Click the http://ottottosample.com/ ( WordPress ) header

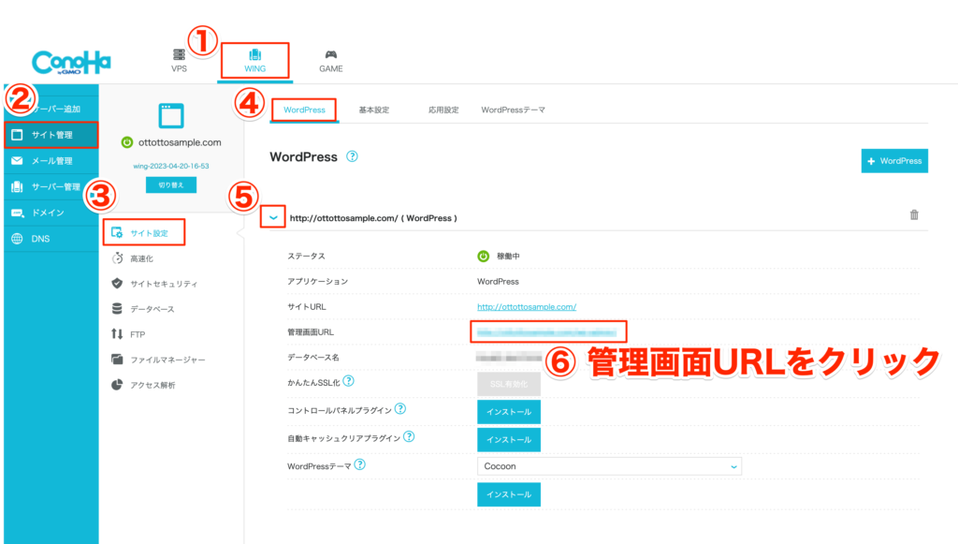click(373, 218)
